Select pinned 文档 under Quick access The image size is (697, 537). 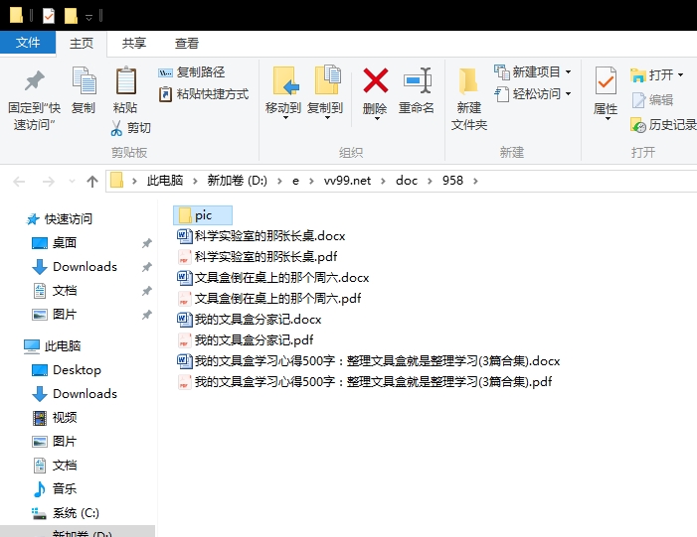coord(55,291)
